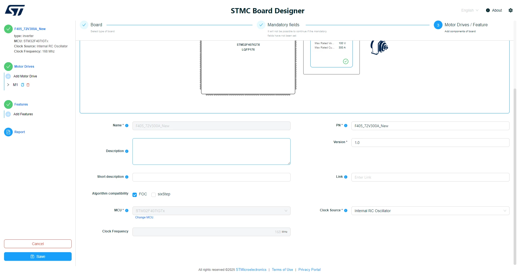Open the English language dropdown
This screenshot has width=519, height=273.
click(470, 10)
